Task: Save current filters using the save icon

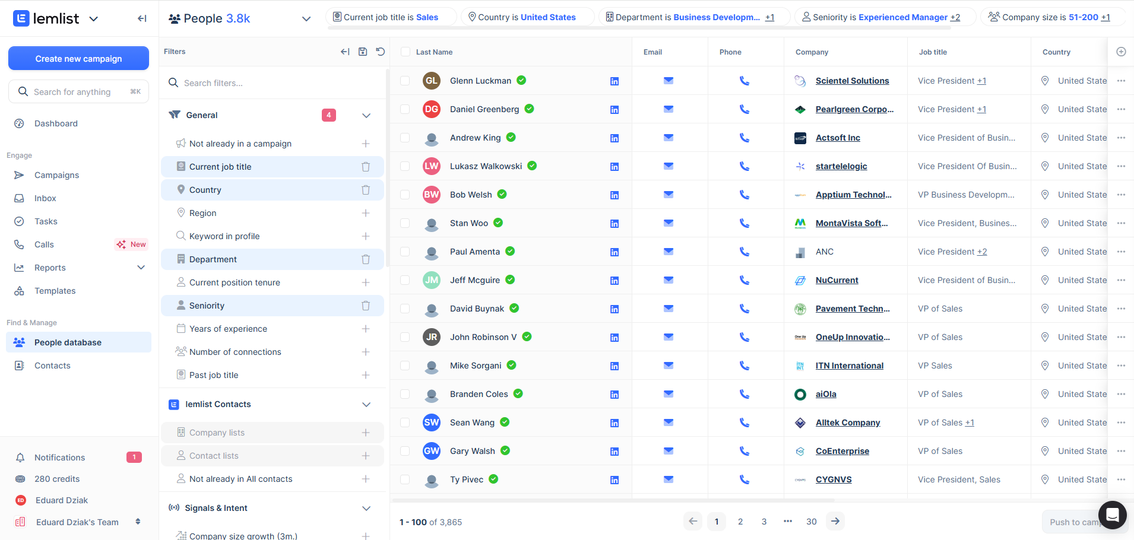Action: coord(363,52)
